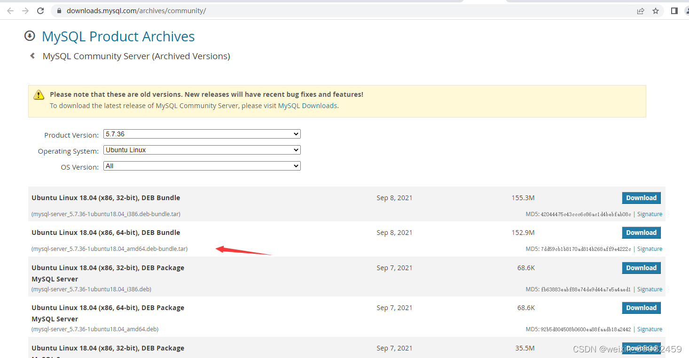Open the Product Version dropdown
The width and height of the screenshot is (689, 358).
[202, 134]
